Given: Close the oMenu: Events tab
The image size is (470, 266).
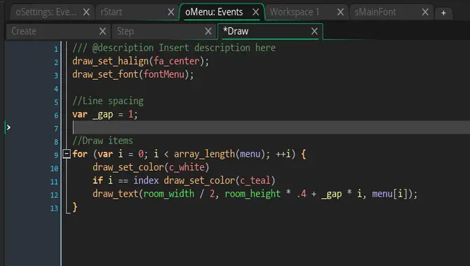Looking at the screenshot, I should [255, 13].
